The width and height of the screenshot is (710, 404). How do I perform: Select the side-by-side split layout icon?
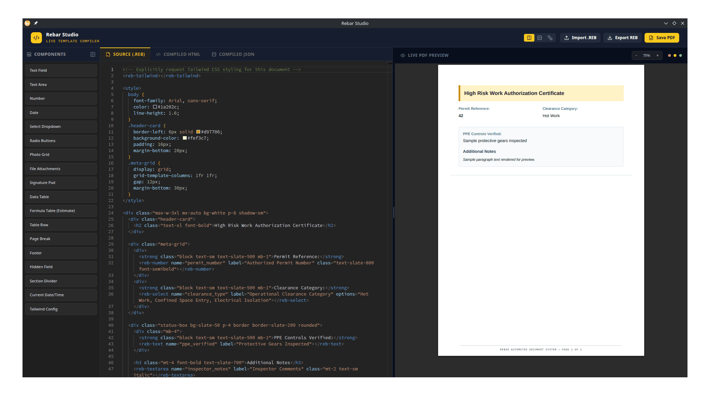[x=529, y=38]
